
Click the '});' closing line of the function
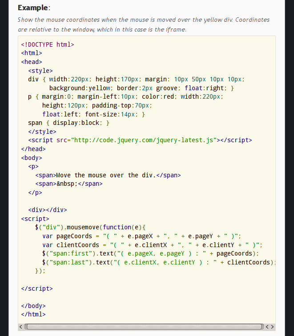tap(40, 271)
